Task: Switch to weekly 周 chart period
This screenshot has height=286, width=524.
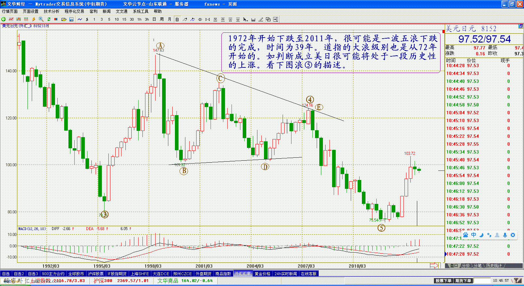Action: (x=162, y=19)
